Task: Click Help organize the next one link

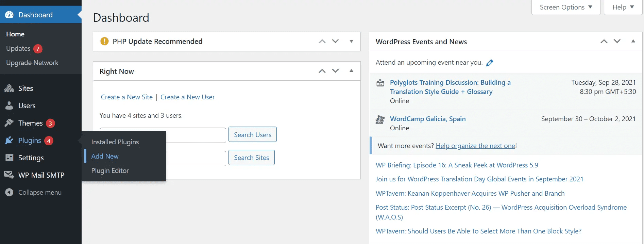Action: [x=475, y=146]
